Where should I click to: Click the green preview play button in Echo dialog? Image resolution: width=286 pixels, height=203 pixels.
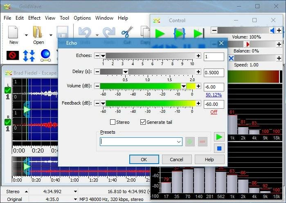click(219, 137)
